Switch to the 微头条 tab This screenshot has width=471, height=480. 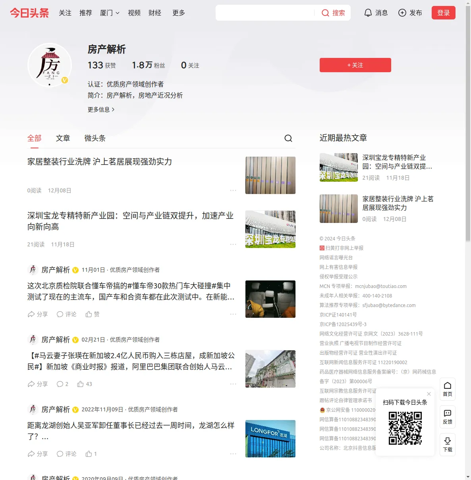click(x=95, y=138)
